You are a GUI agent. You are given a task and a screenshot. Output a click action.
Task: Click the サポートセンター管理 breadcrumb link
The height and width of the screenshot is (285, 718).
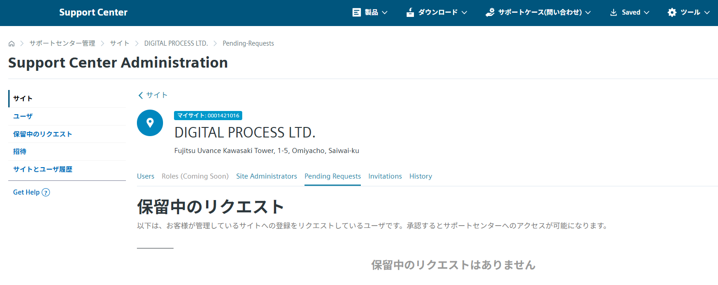[x=62, y=44]
